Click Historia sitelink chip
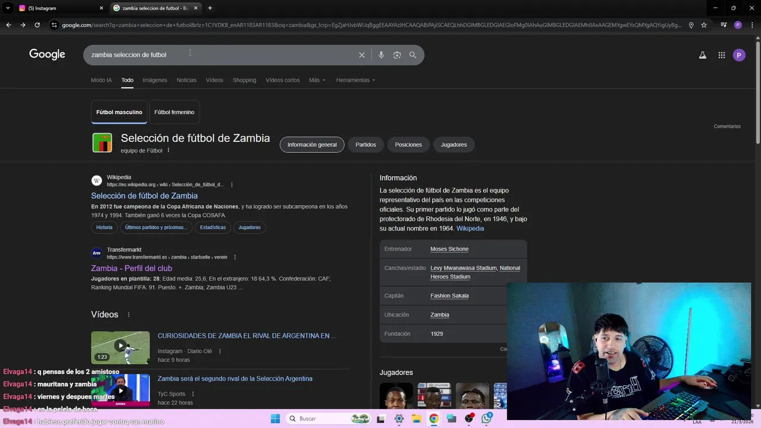 click(104, 227)
